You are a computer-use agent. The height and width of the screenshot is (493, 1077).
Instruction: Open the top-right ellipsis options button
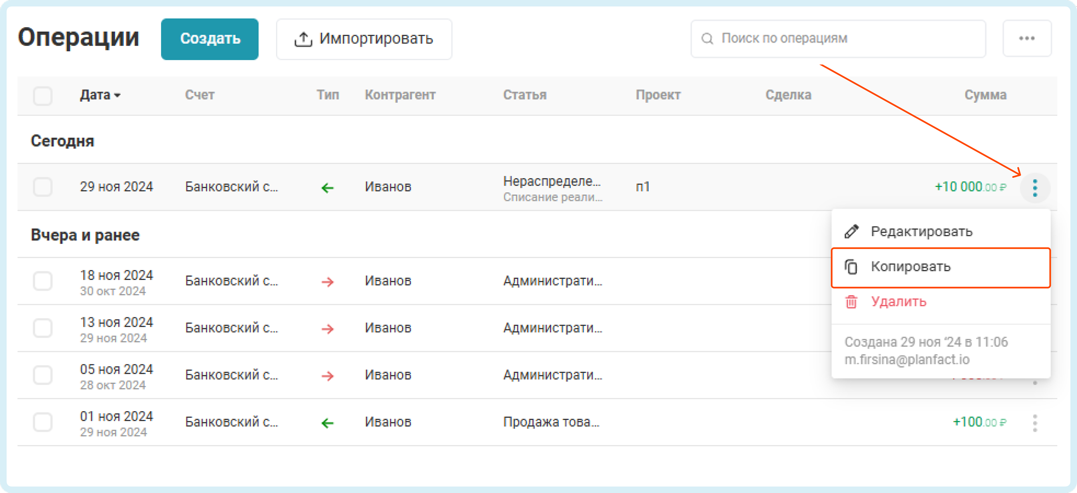1026,38
